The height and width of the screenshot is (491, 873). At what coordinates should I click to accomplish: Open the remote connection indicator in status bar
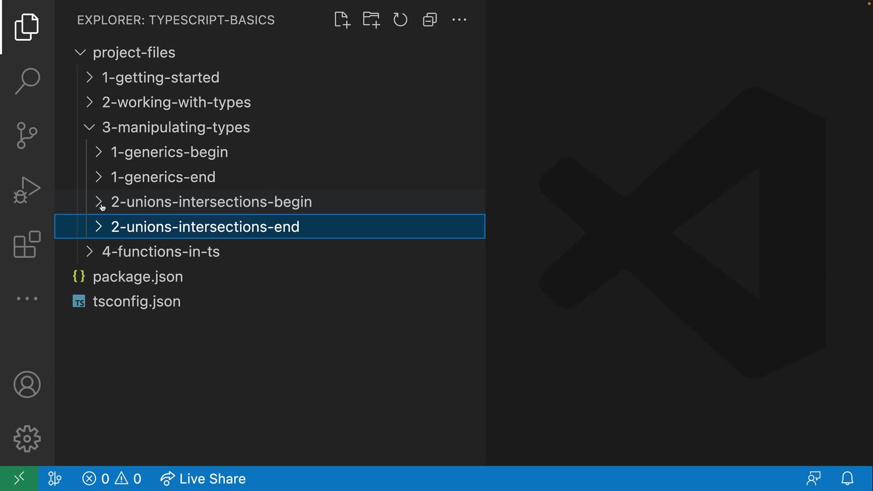(19, 478)
